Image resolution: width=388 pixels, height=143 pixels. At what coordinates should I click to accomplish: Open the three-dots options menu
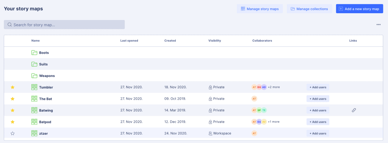coord(379,25)
